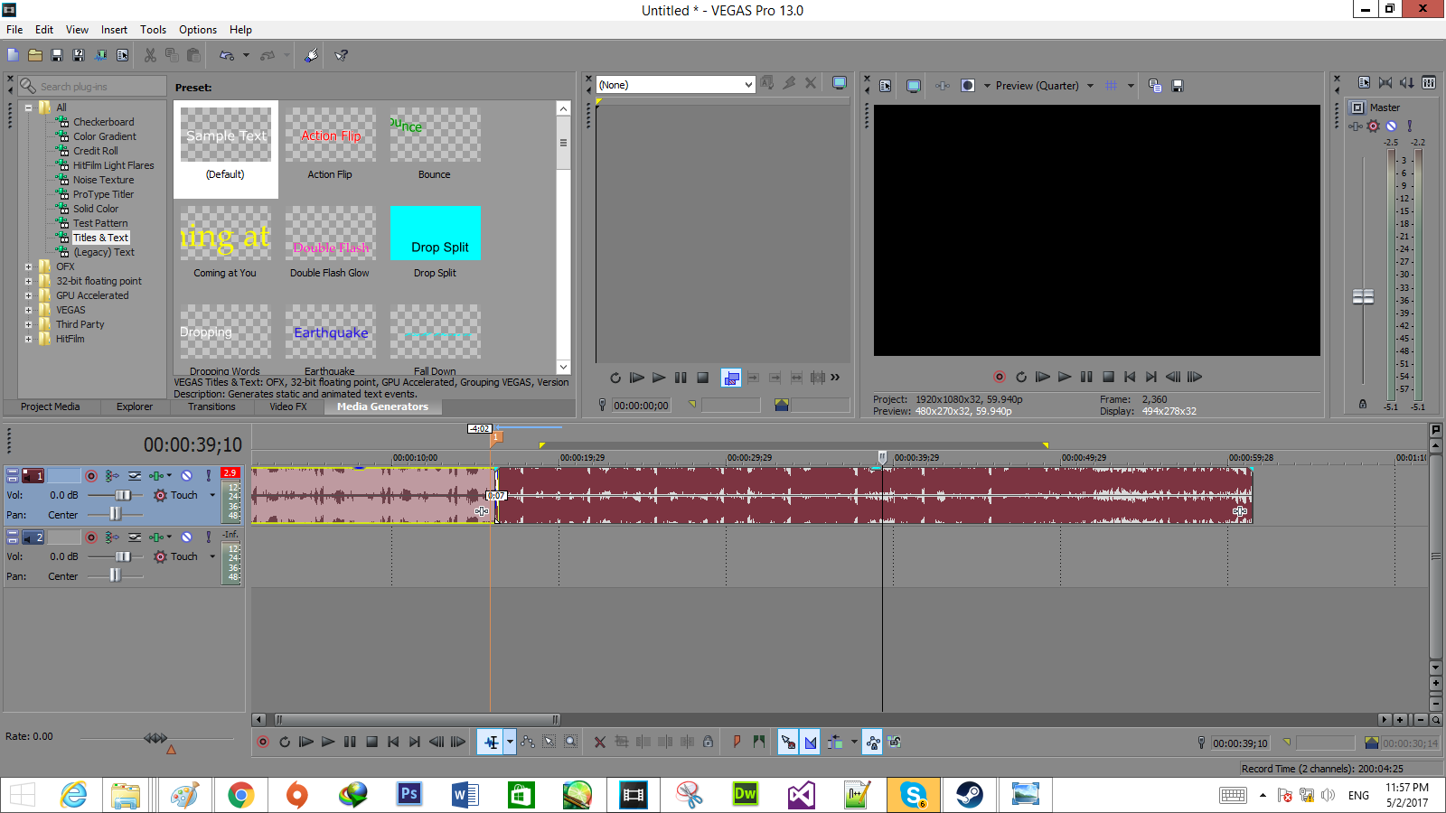Open the Tools menu
Image resolution: width=1446 pixels, height=813 pixels.
pos(153,30)
